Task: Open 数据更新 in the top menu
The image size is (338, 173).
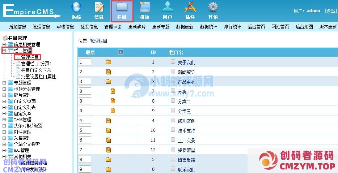Action: pos(185,27)
